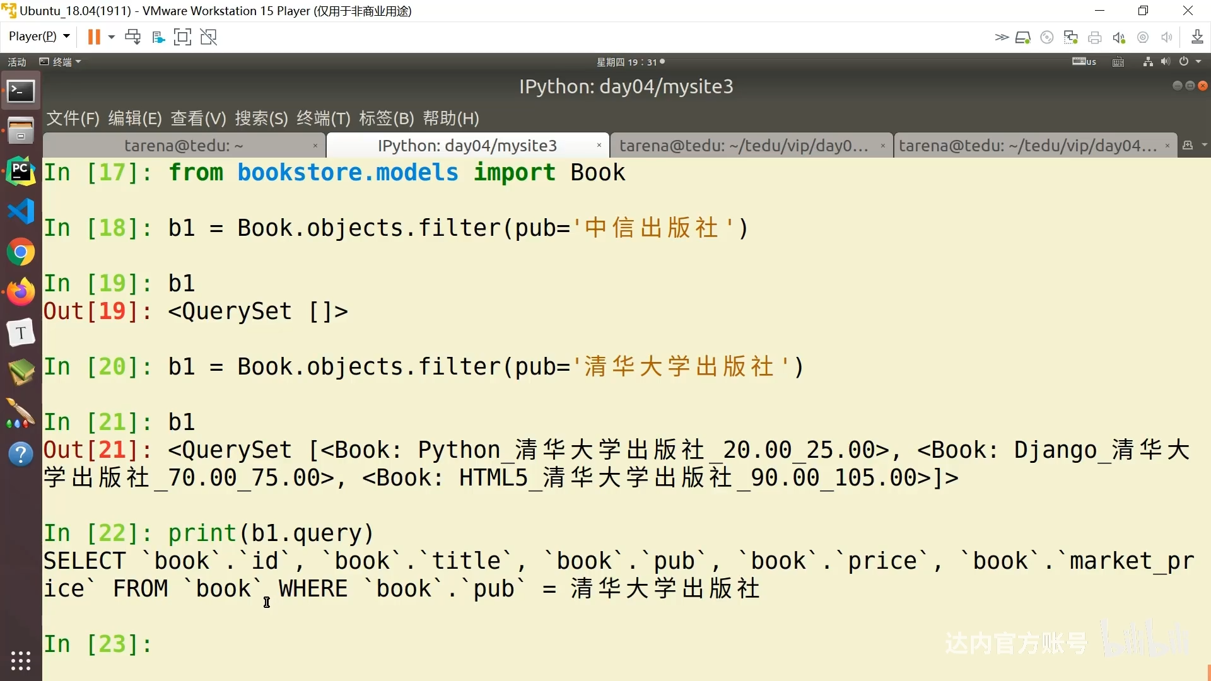This screenshot has height=681, width=1211.
Task: Click VMware send Ctrl+Alt+Del icon
Action: pos(132,37)
